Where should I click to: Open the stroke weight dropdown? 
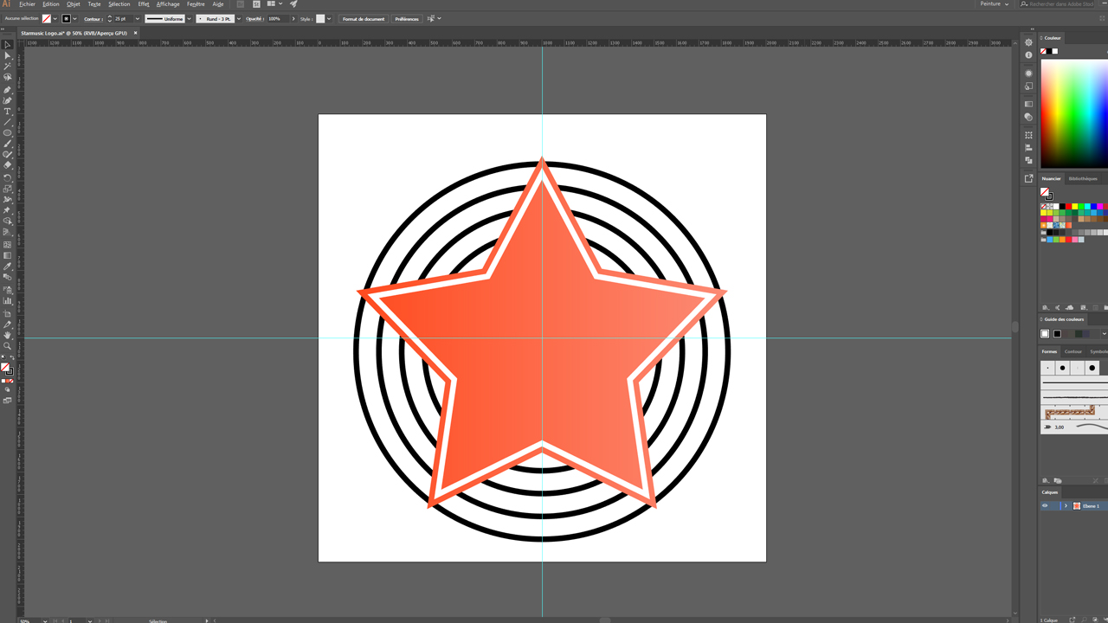(x=137, y=19)
